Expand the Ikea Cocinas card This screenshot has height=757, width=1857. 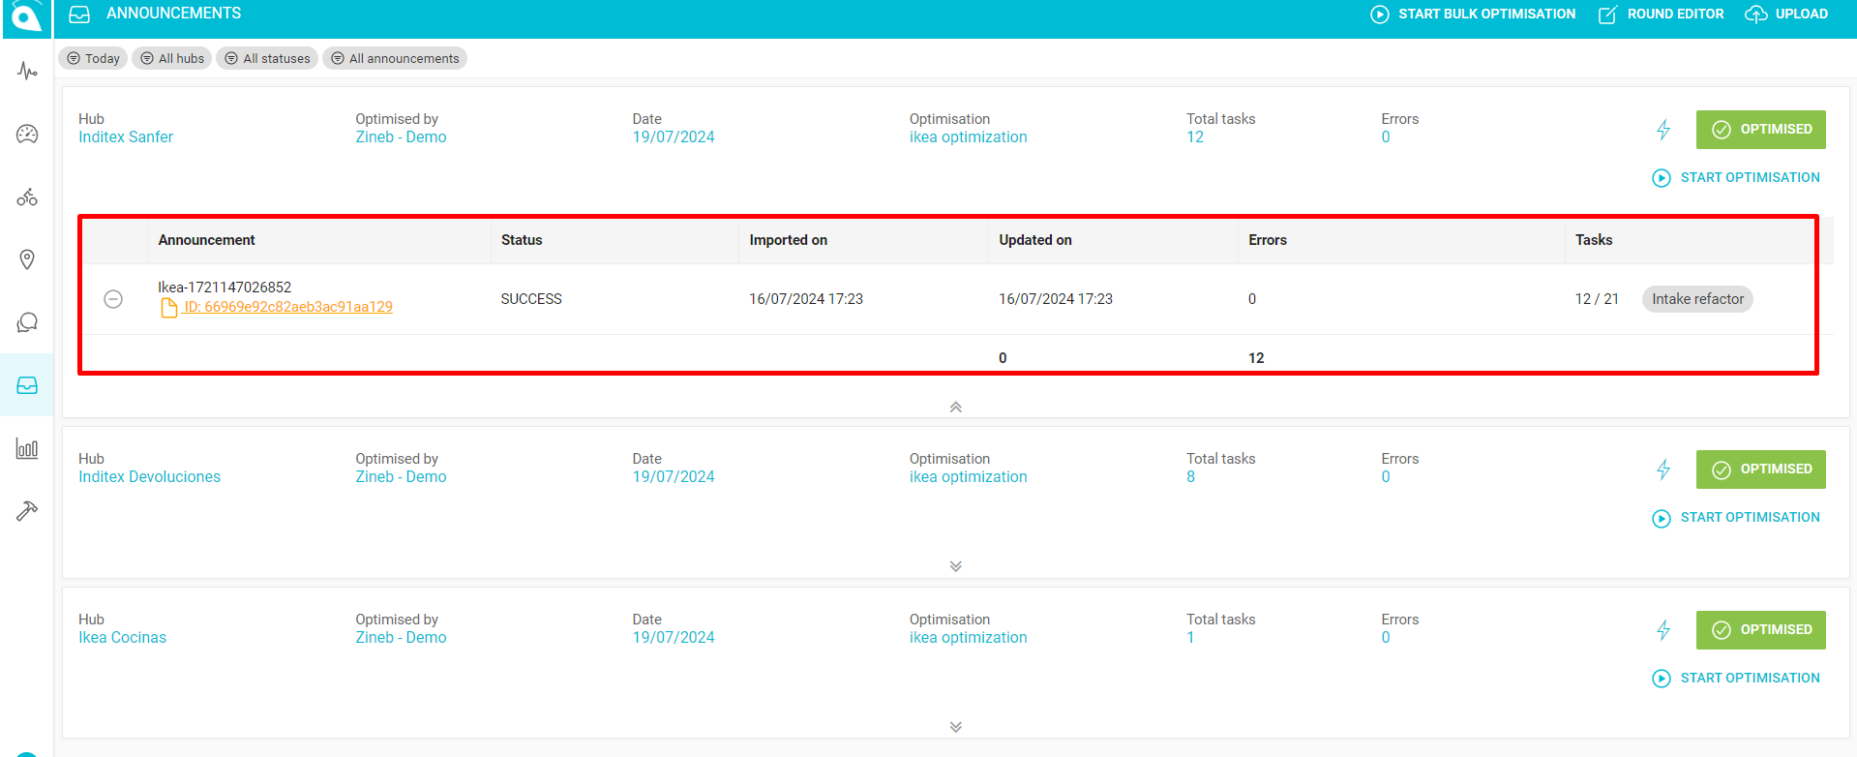click(955, 727)
